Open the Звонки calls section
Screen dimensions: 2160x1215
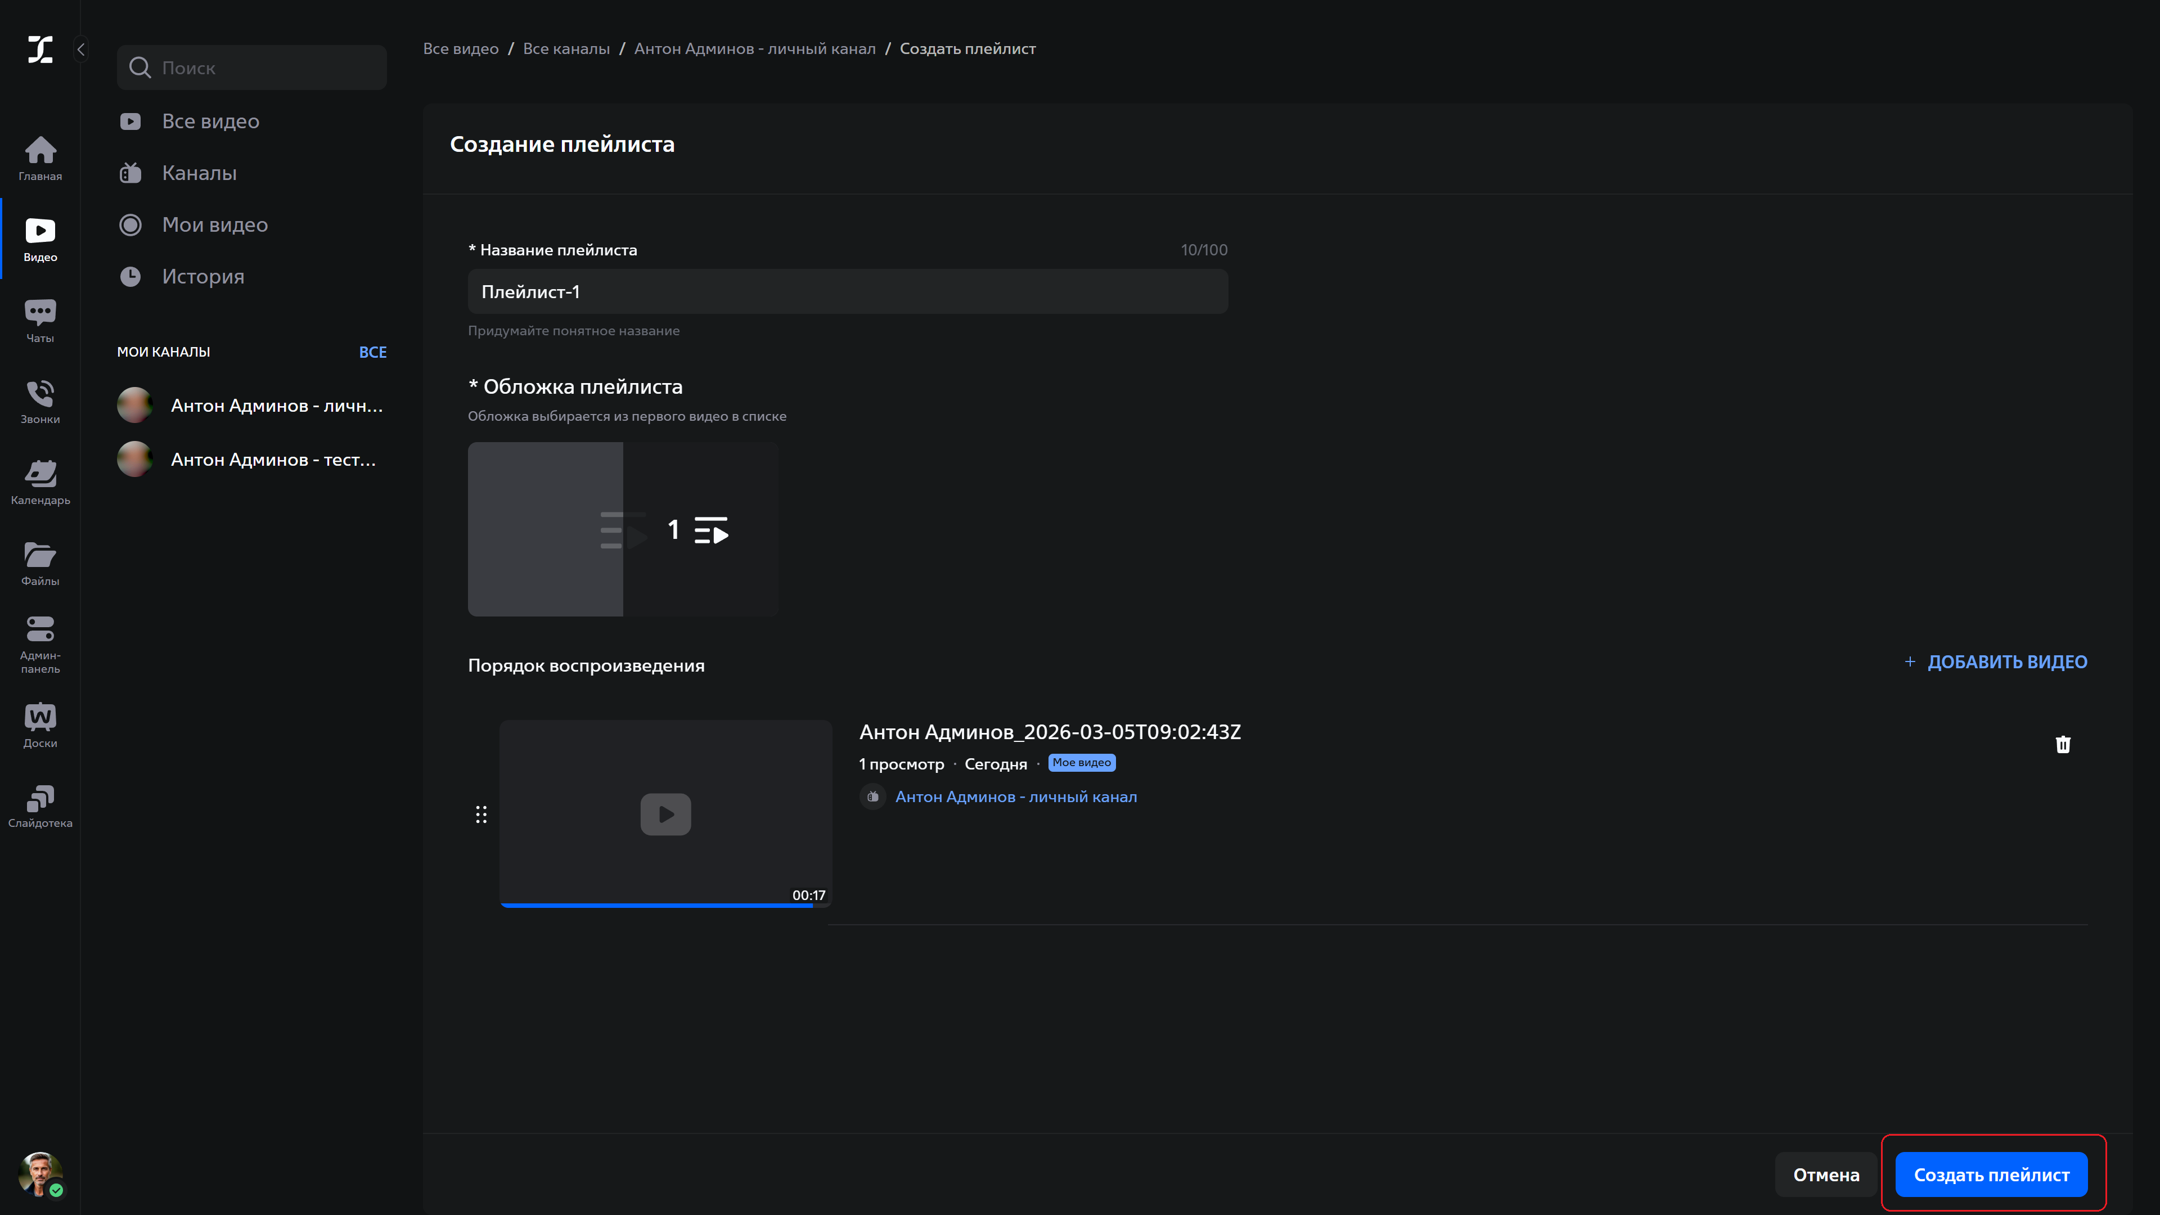pos(39,400)
